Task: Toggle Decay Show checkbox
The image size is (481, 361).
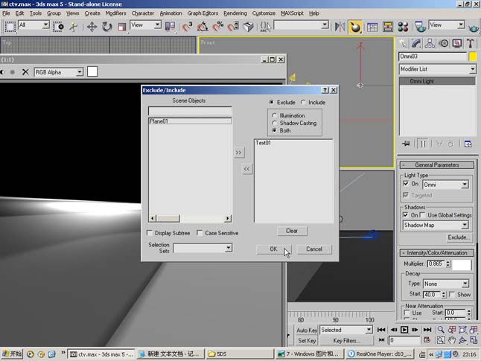Action: (452, 295)
